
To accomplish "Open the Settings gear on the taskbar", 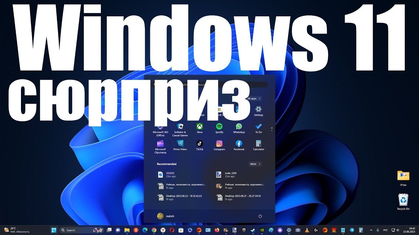I will 289,230.
